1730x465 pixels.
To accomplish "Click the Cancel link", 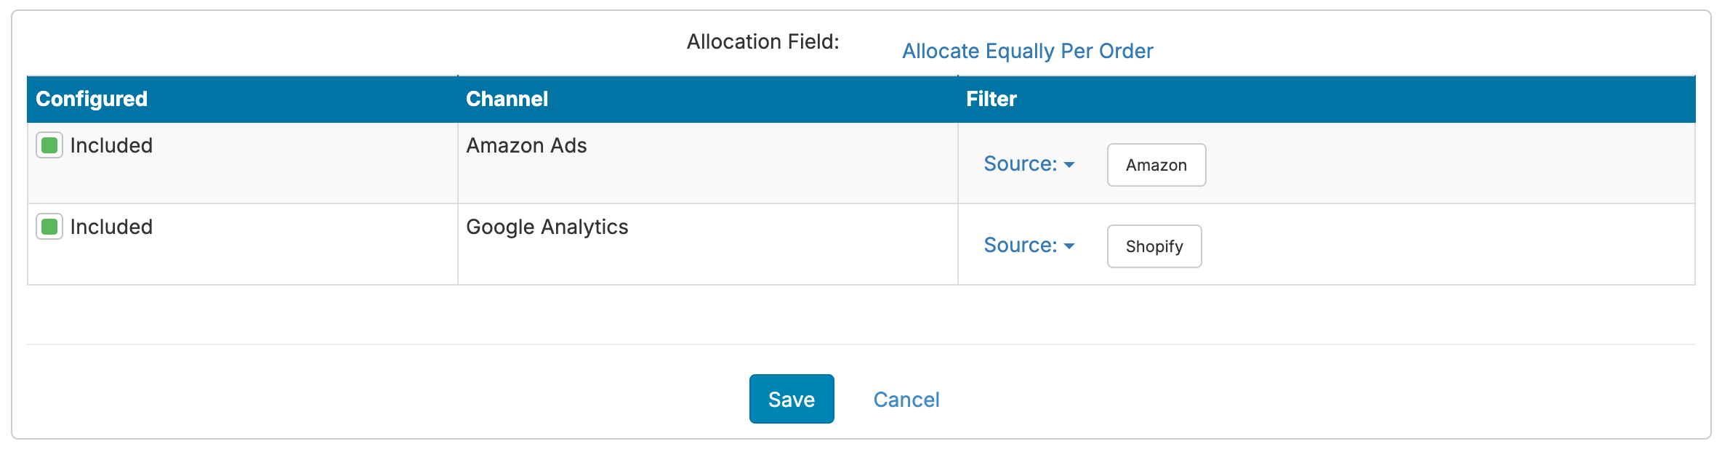I will pyautogui.click(x=906, y=400).
